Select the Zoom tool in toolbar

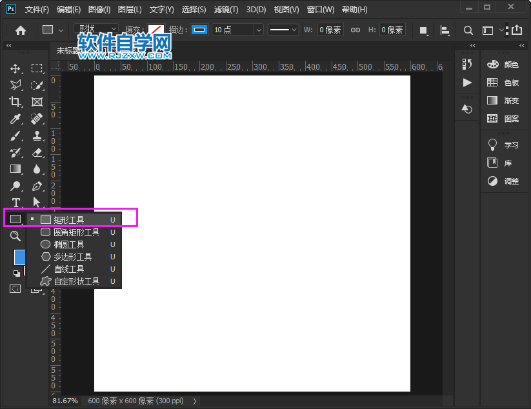(15, 236)
